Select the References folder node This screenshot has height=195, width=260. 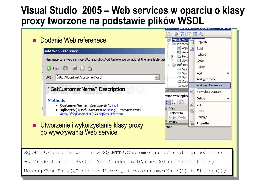(183, 65)
